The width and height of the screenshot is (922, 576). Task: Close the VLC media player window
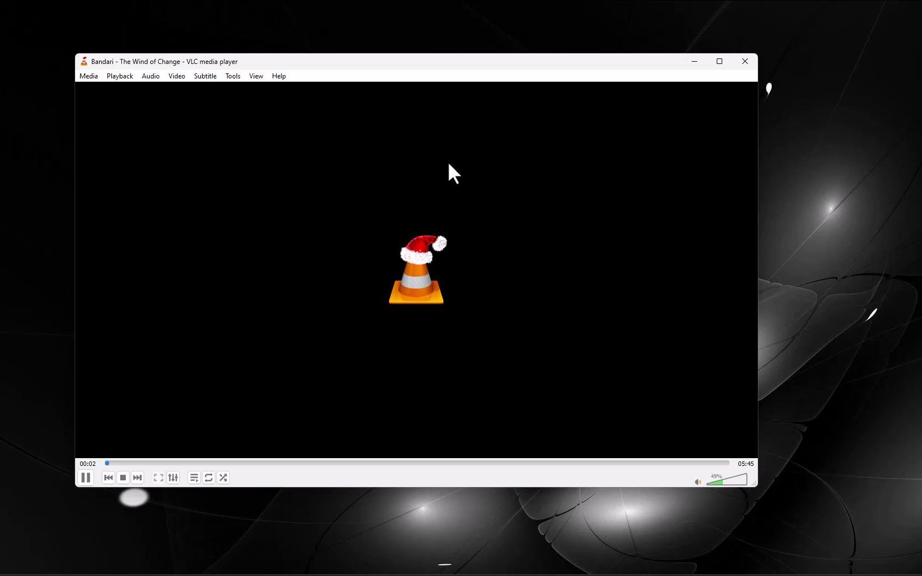[x=745, y=61]
